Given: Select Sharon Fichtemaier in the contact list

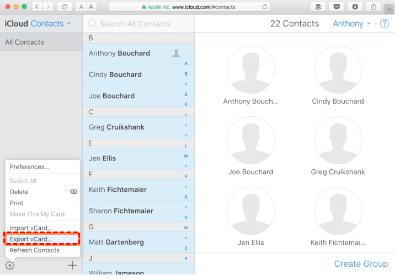Looking at the screenshot, I should pos(138,211).
